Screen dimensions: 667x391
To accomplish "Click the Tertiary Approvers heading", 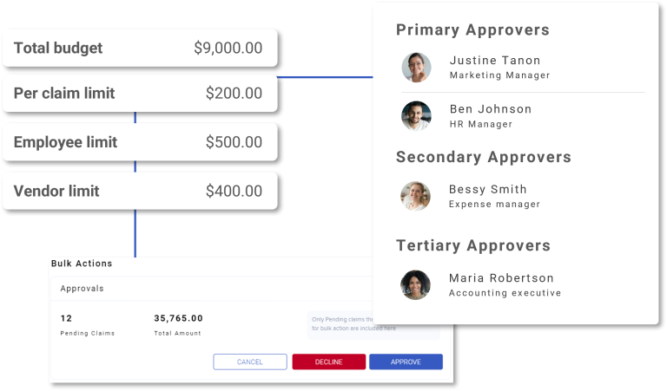I will 473,245.
